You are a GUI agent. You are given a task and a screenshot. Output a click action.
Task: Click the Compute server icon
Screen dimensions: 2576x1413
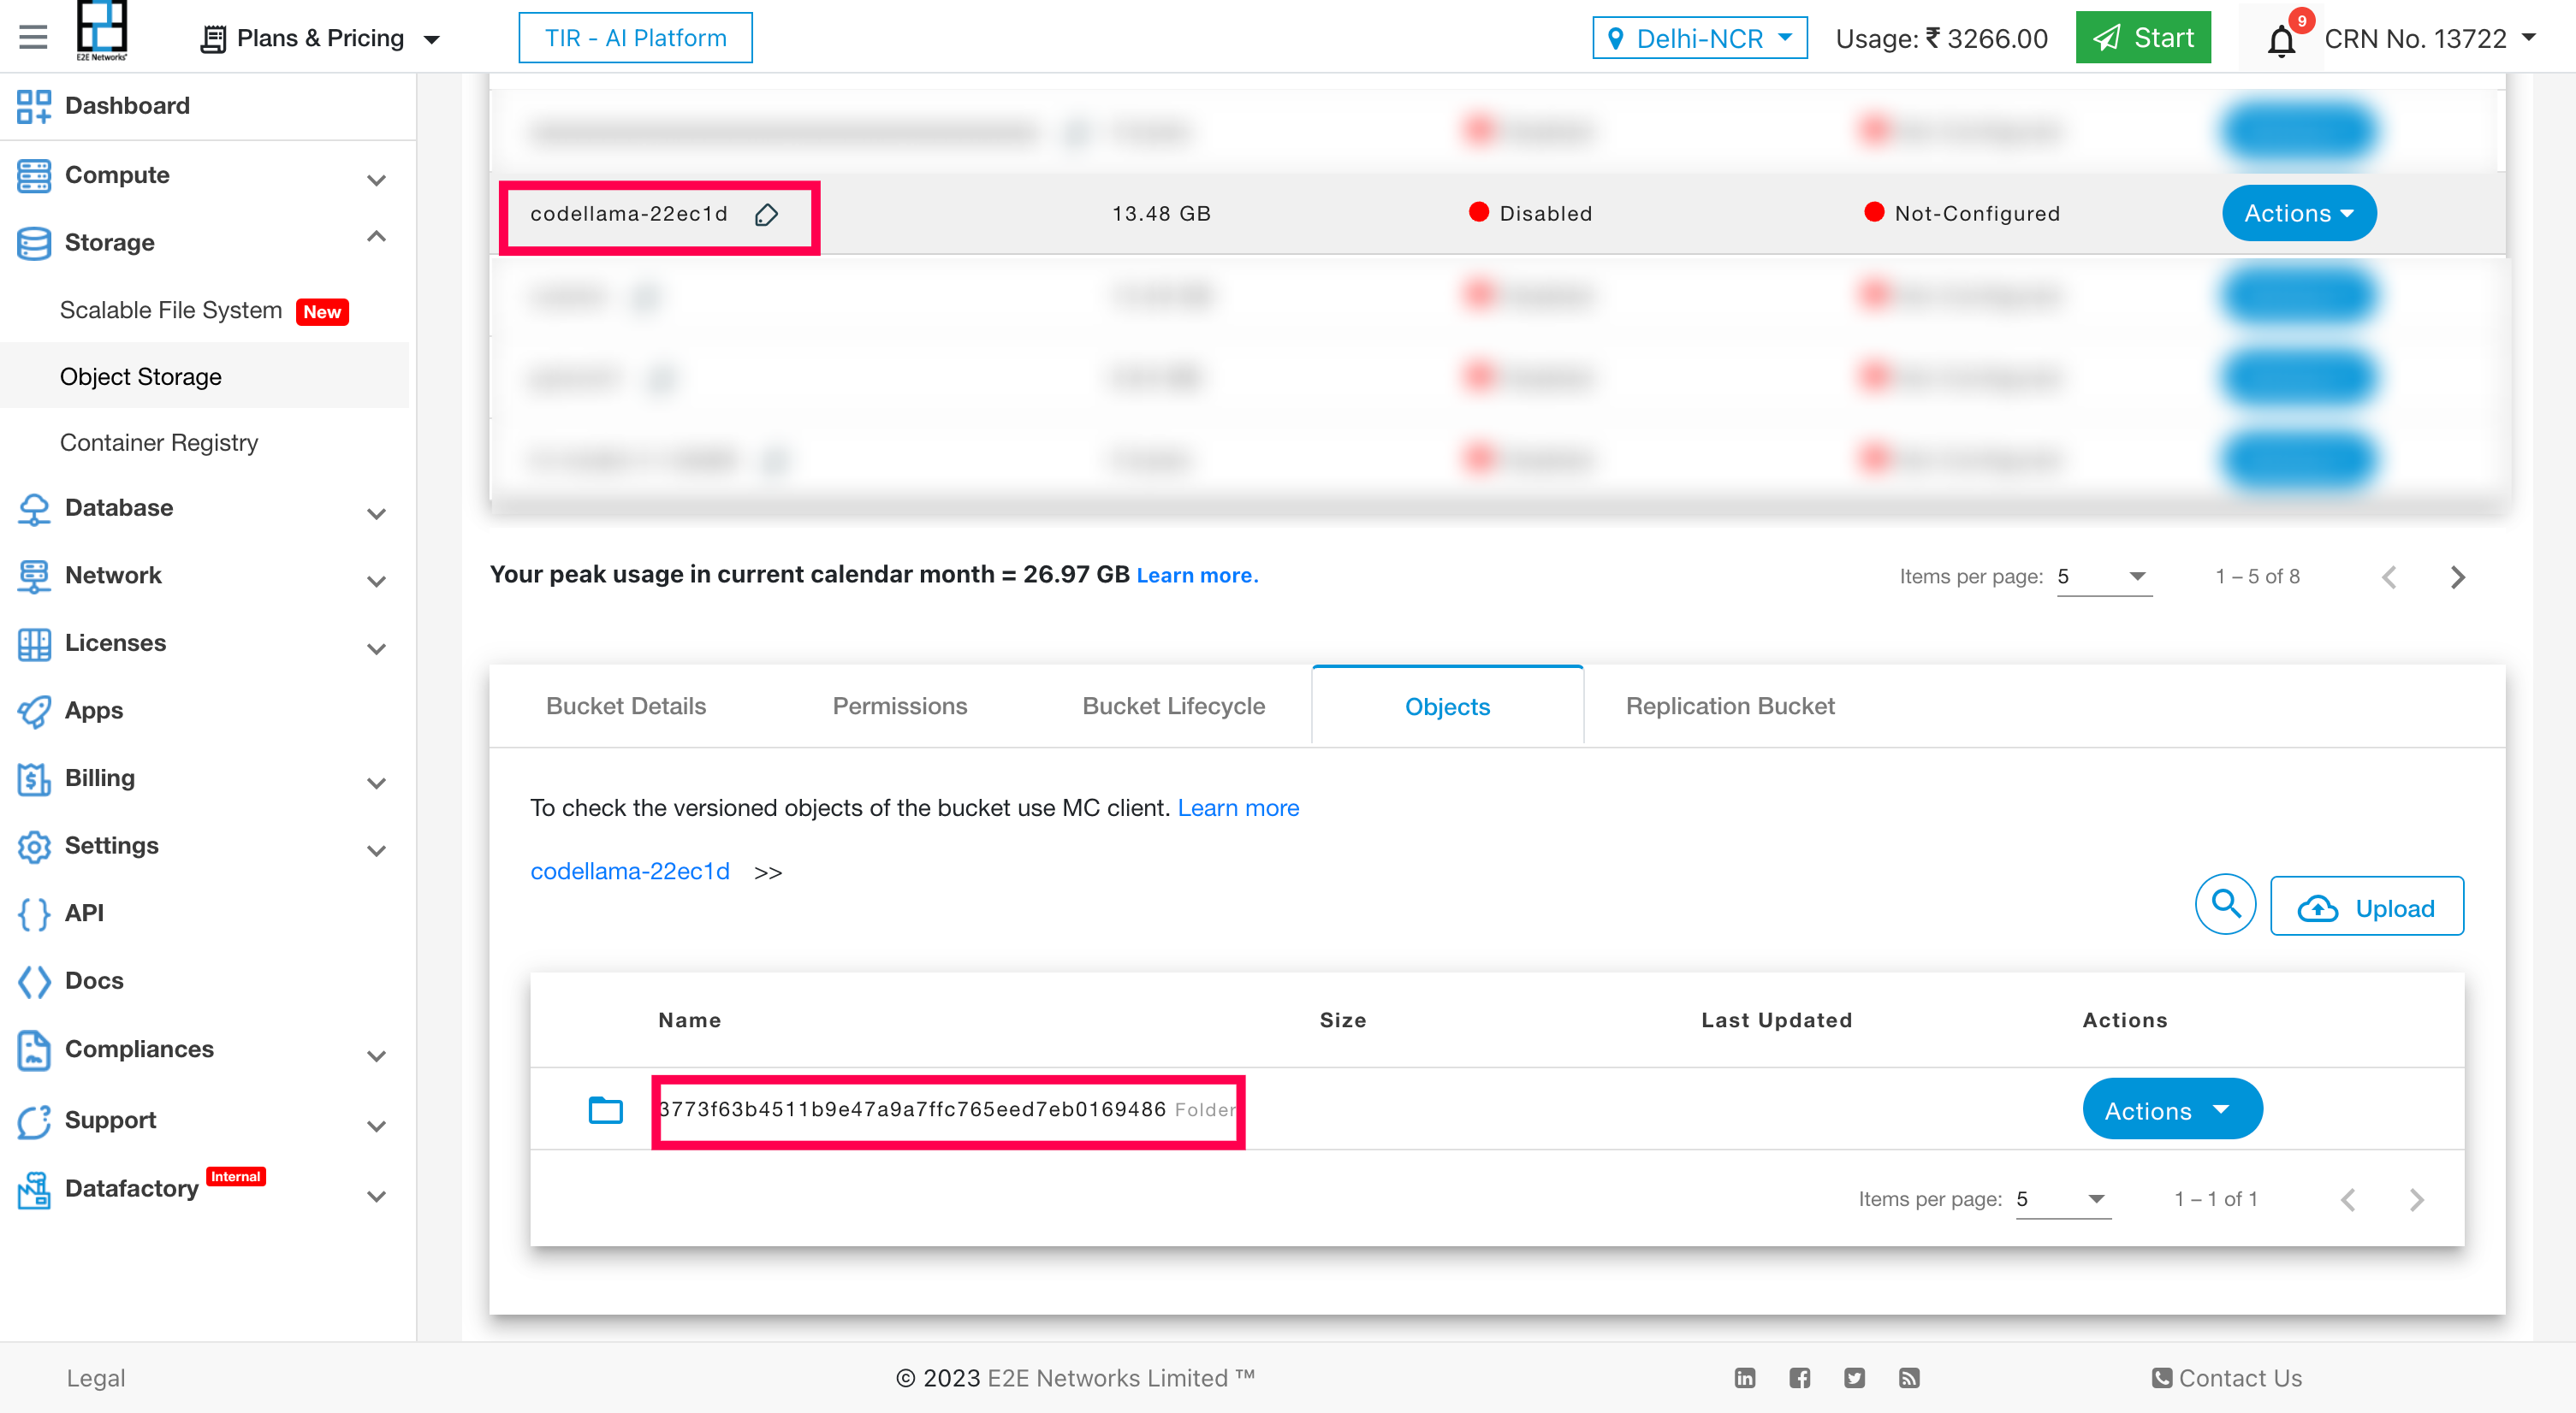point(34,174)
